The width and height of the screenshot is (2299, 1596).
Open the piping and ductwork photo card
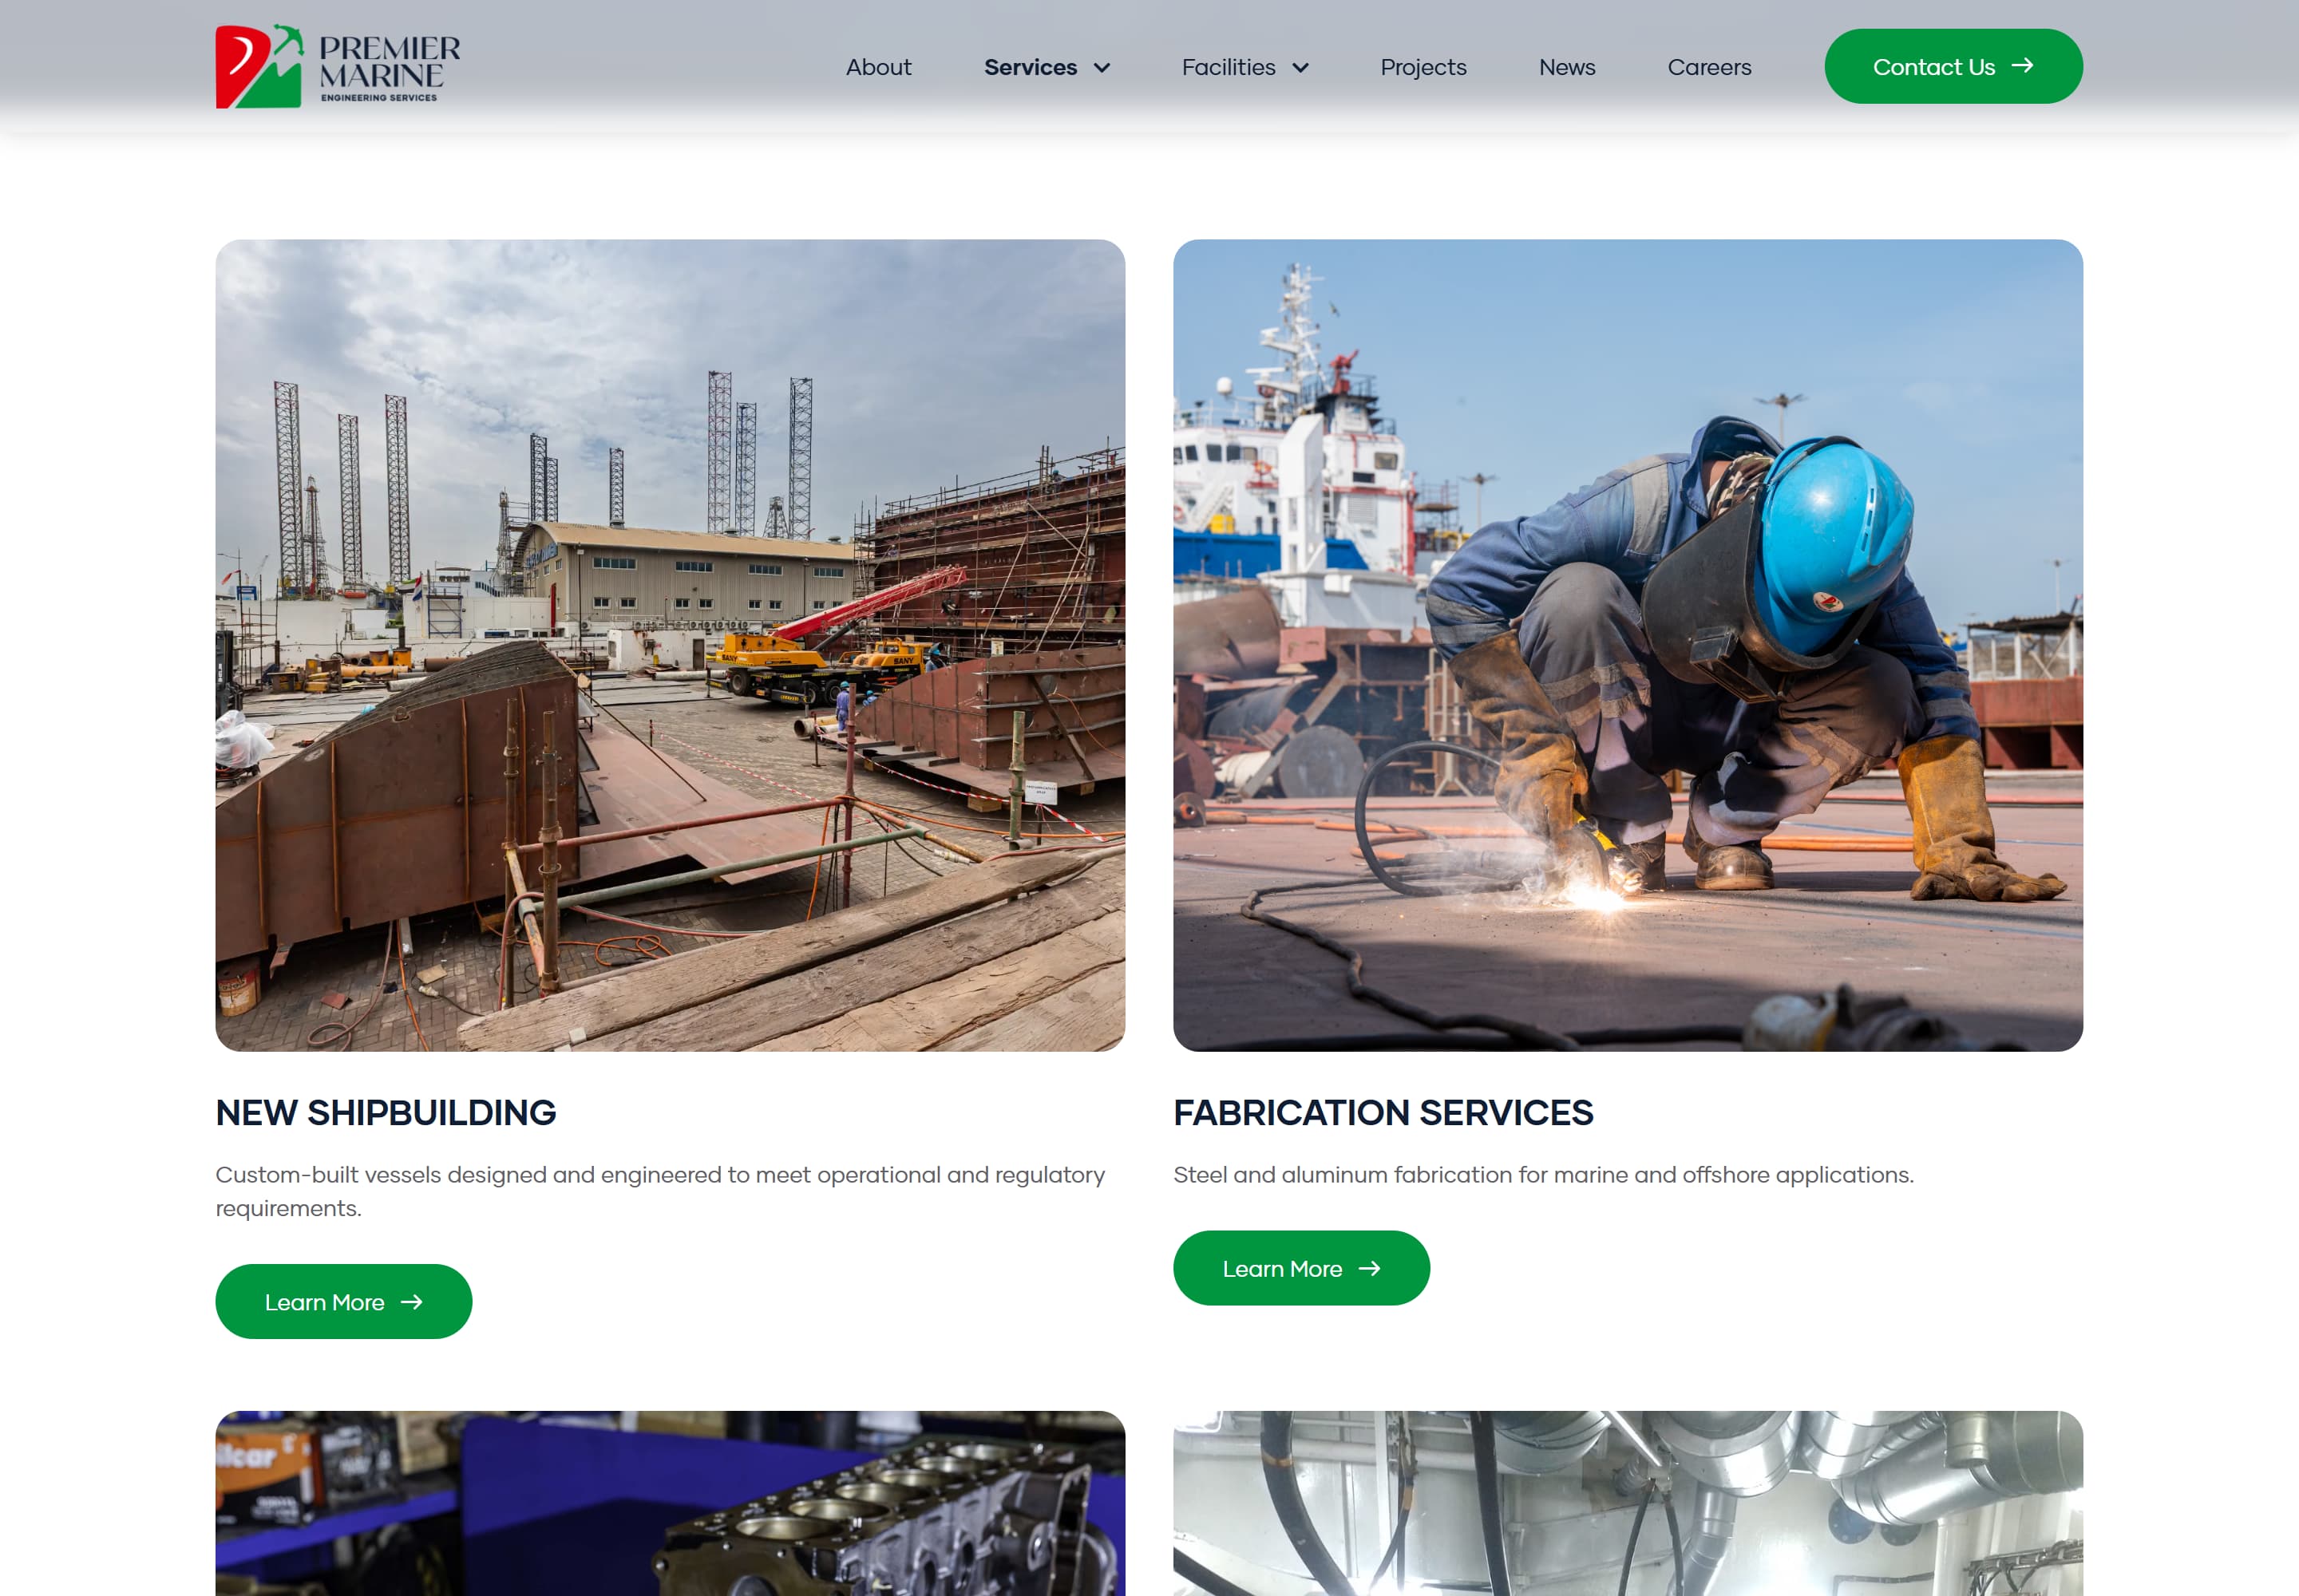point(1628,1504)
